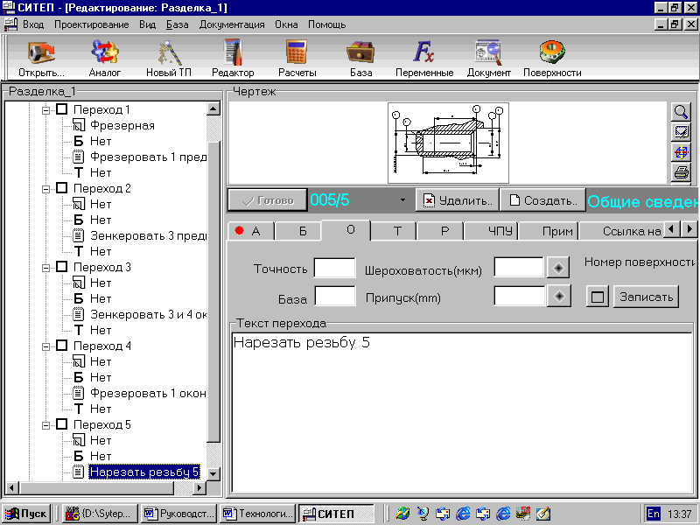
Task: Click the part drawing thumbnail
Action: click(x=448, y=143)
